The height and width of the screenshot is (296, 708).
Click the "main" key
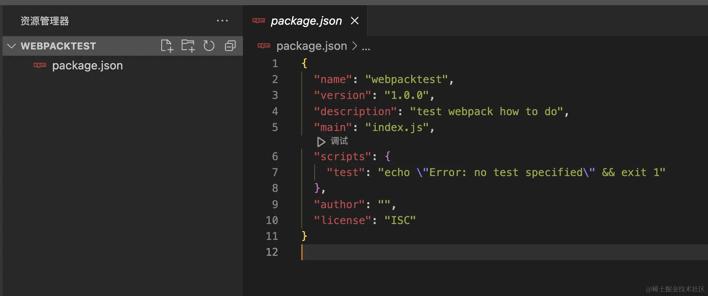[x=333, y=127]
